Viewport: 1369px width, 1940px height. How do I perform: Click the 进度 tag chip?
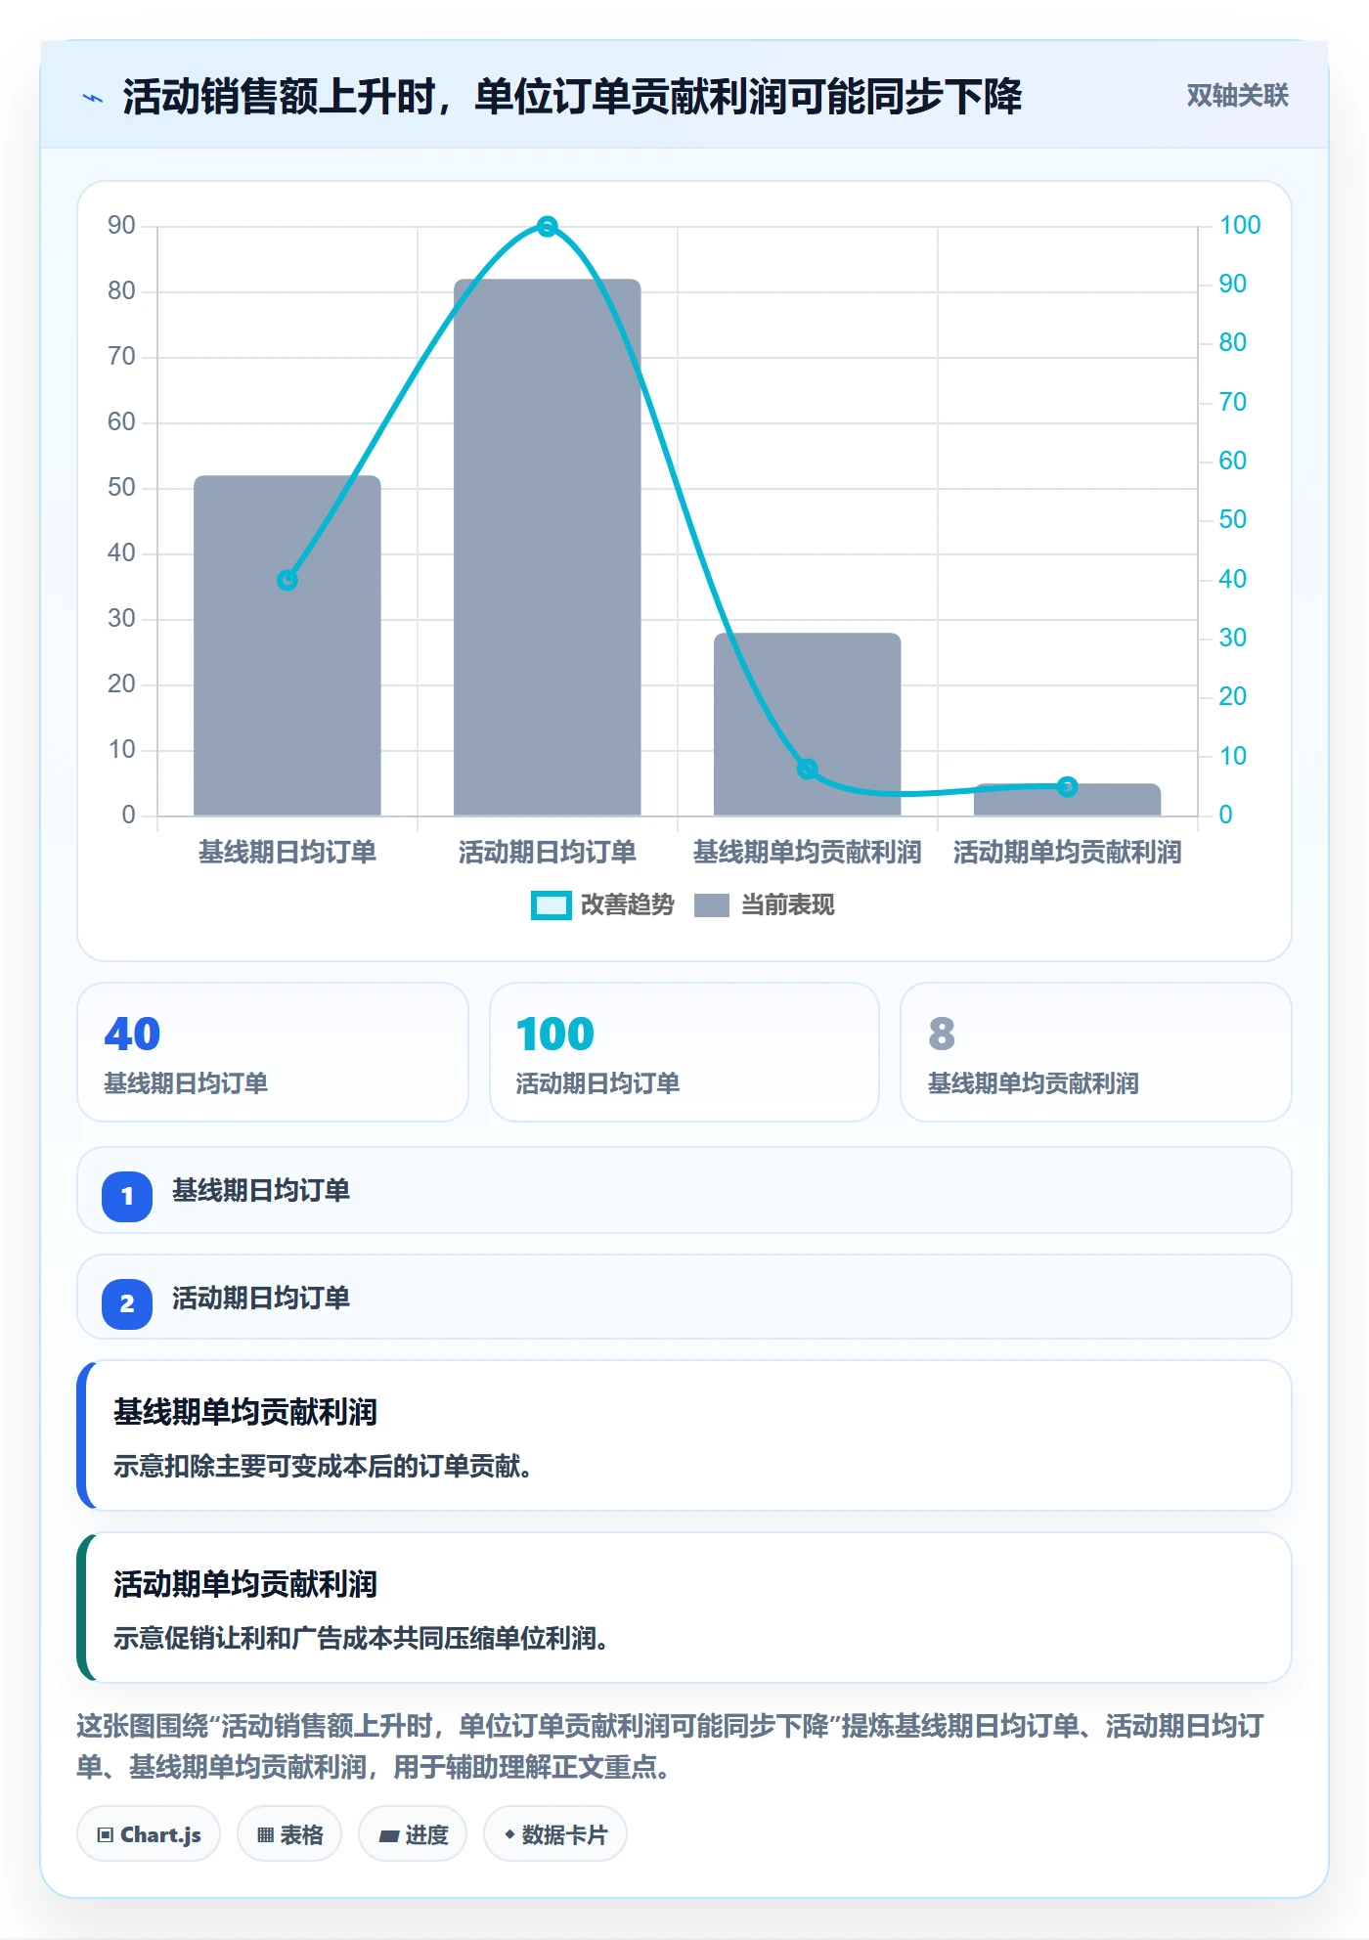coord(413,1834)
